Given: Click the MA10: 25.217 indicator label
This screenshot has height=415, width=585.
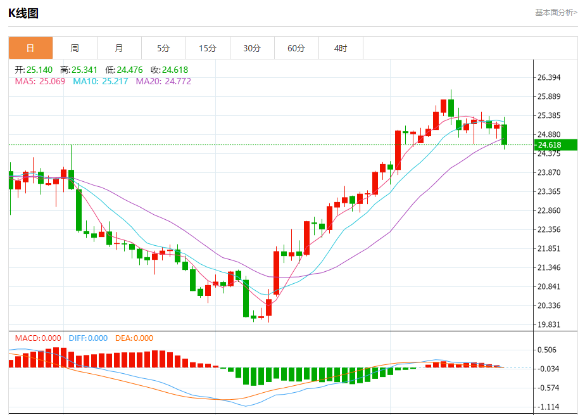Looking at the screenshot, I should coord(101,81).
